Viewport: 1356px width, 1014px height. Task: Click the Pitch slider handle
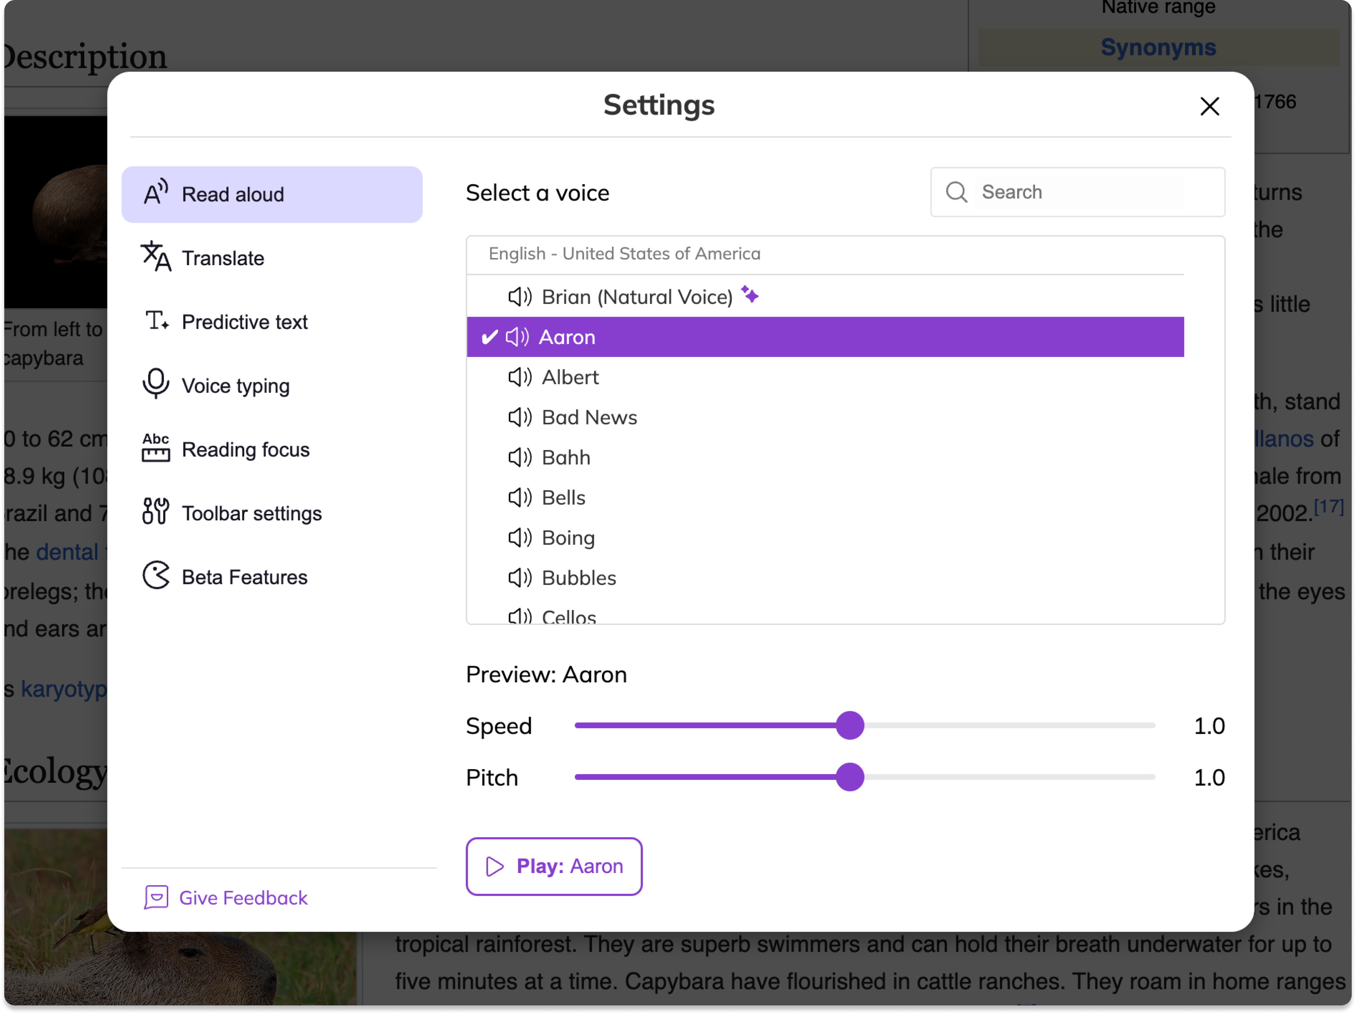click(x=850, y=776)
